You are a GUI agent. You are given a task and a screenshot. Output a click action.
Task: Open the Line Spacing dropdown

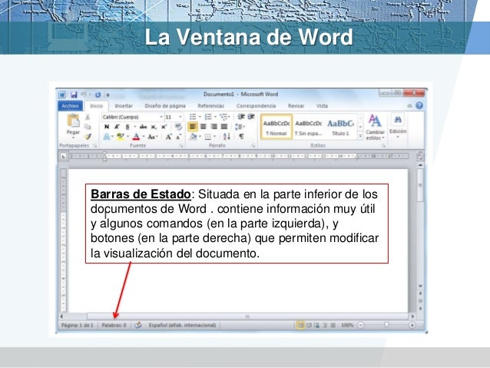pos(240,127)
